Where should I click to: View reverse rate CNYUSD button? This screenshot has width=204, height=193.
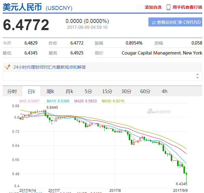[175, 22]
